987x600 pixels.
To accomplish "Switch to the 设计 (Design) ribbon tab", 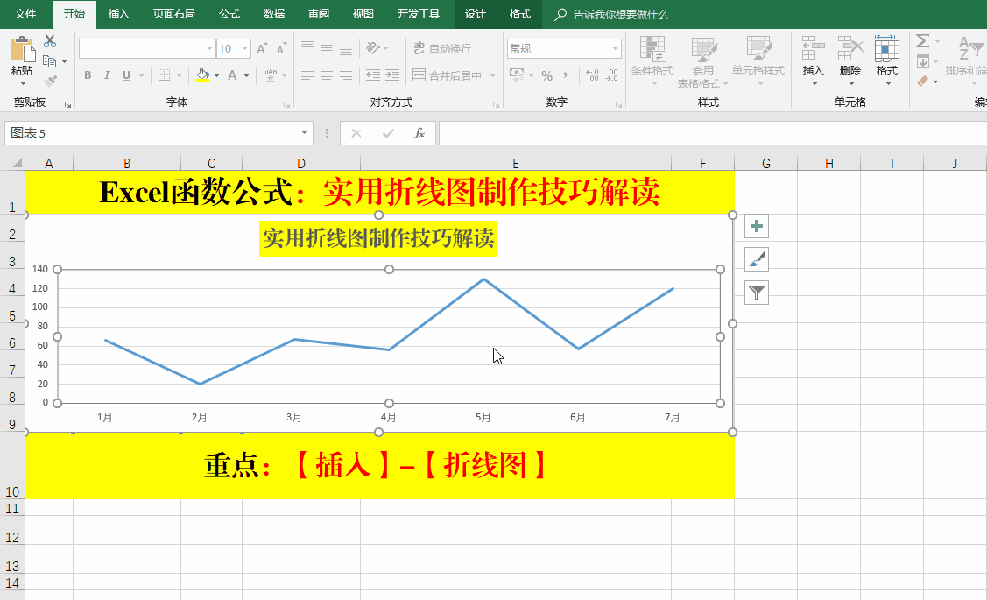I will [476, 14].
